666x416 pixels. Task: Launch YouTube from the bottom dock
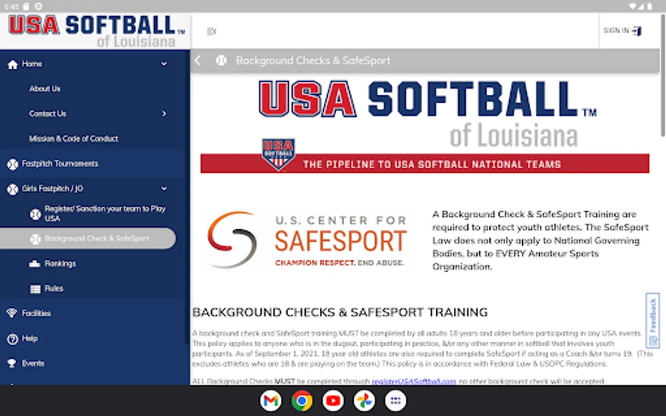point(333,400)
